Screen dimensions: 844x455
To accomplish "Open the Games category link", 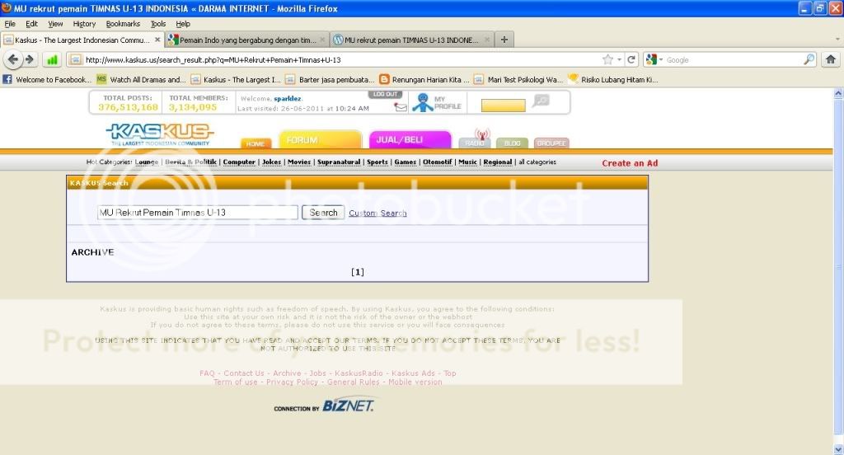I will (x=405, y=162).
